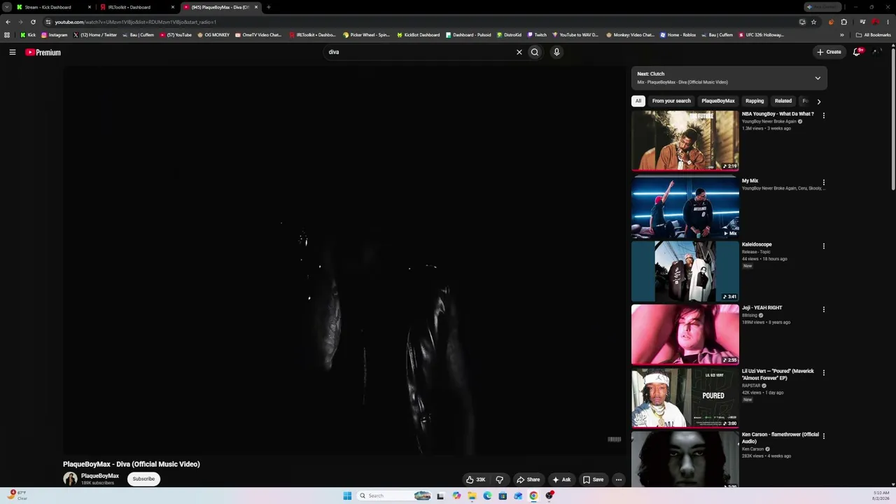Open options menu for My Mix

[824, 182]
